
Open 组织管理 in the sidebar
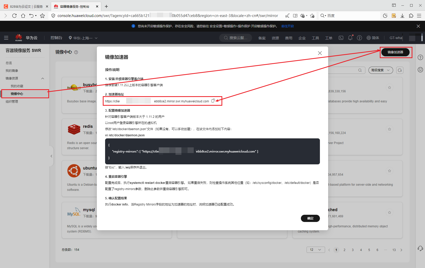[x=12, y=102]
